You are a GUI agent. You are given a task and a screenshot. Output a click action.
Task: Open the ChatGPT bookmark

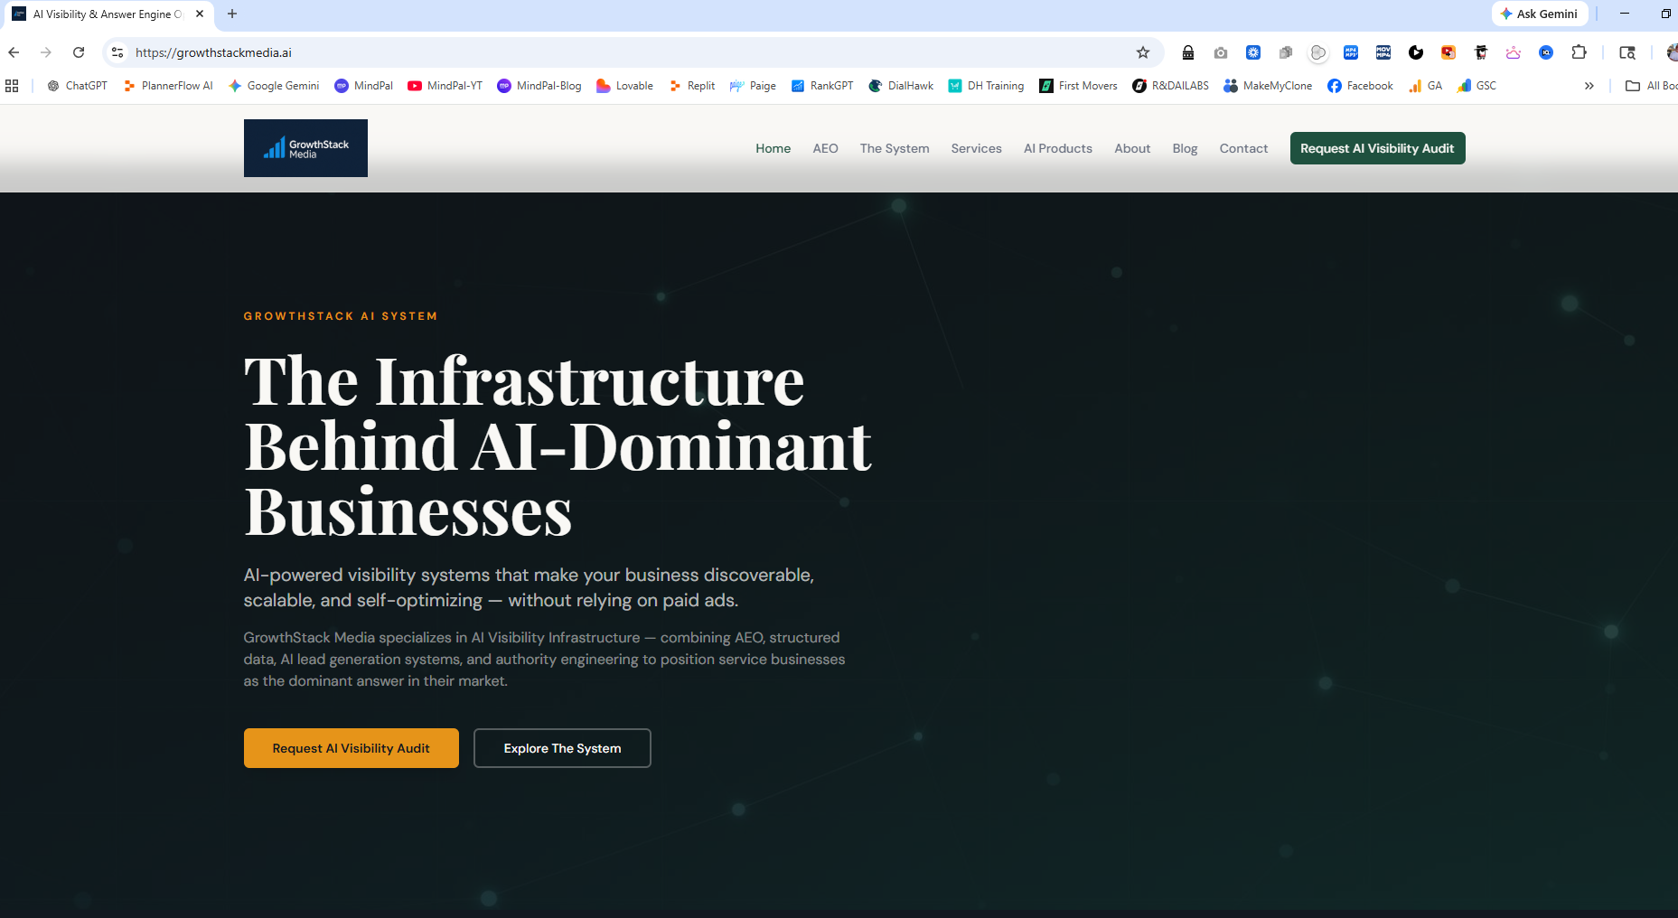click(78, 86)
